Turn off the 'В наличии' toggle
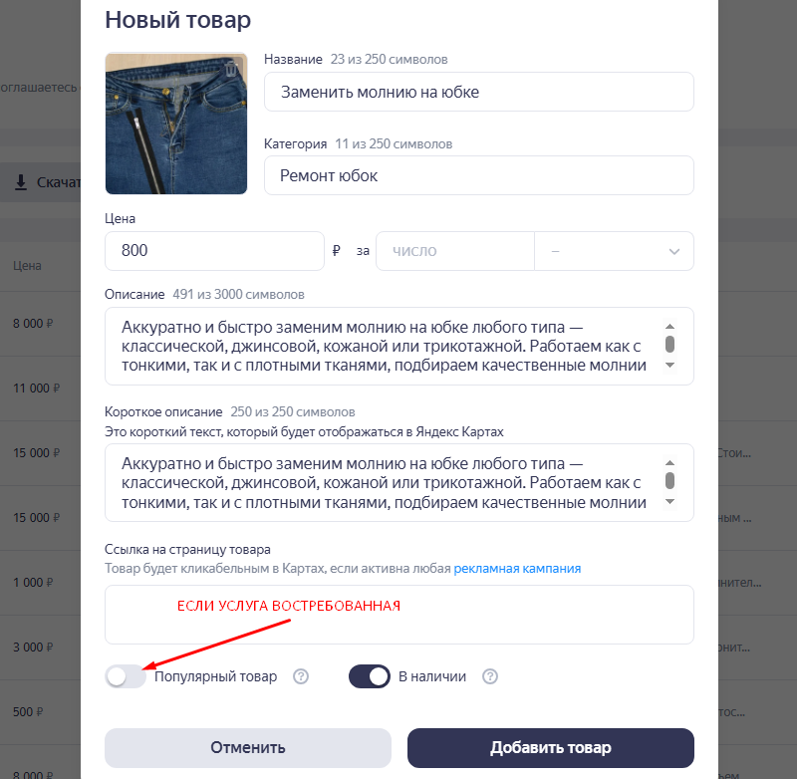 pos(369,676)
